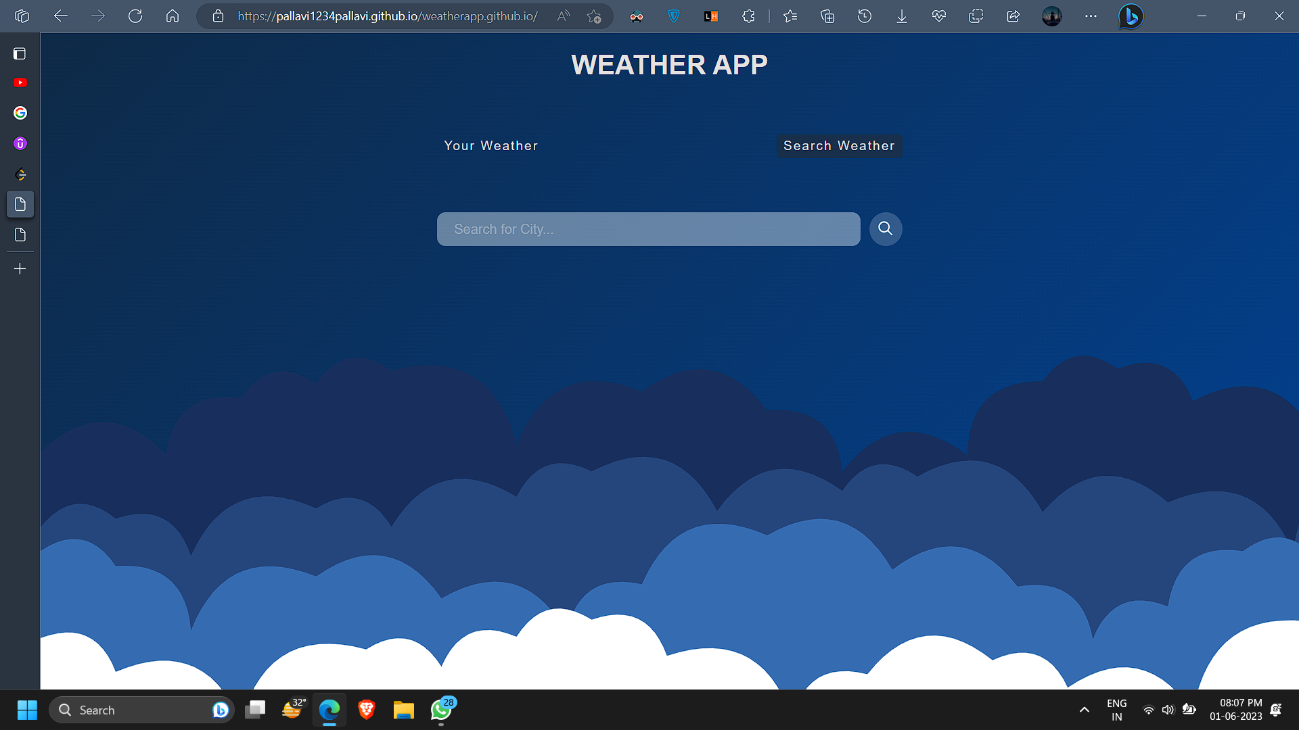This screenshot has height=730, width=1299.
Task: Add this page to favorites
Action: click(x=593, y=16)
